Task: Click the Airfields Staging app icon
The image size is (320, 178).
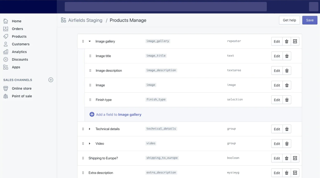Action: (64, 20)
